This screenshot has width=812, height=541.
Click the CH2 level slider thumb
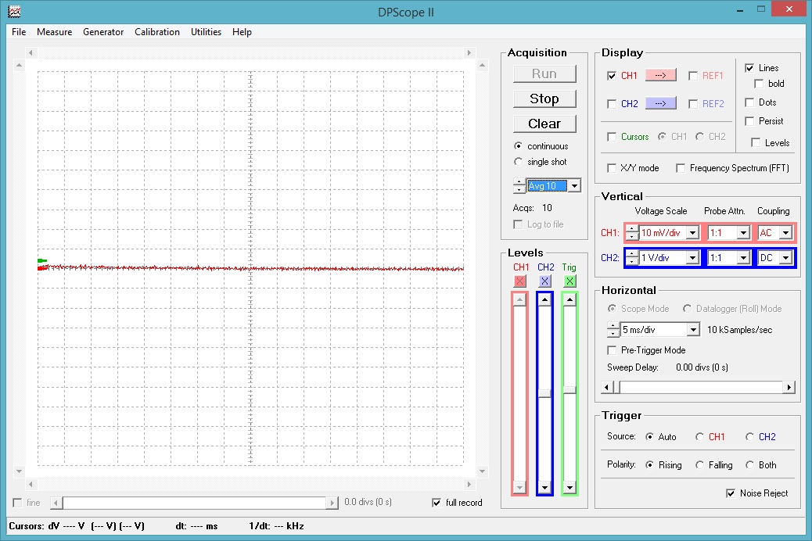coord(544,393)
